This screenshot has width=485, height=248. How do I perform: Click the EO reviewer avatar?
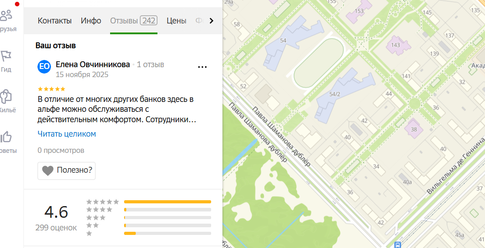point(44,67)
